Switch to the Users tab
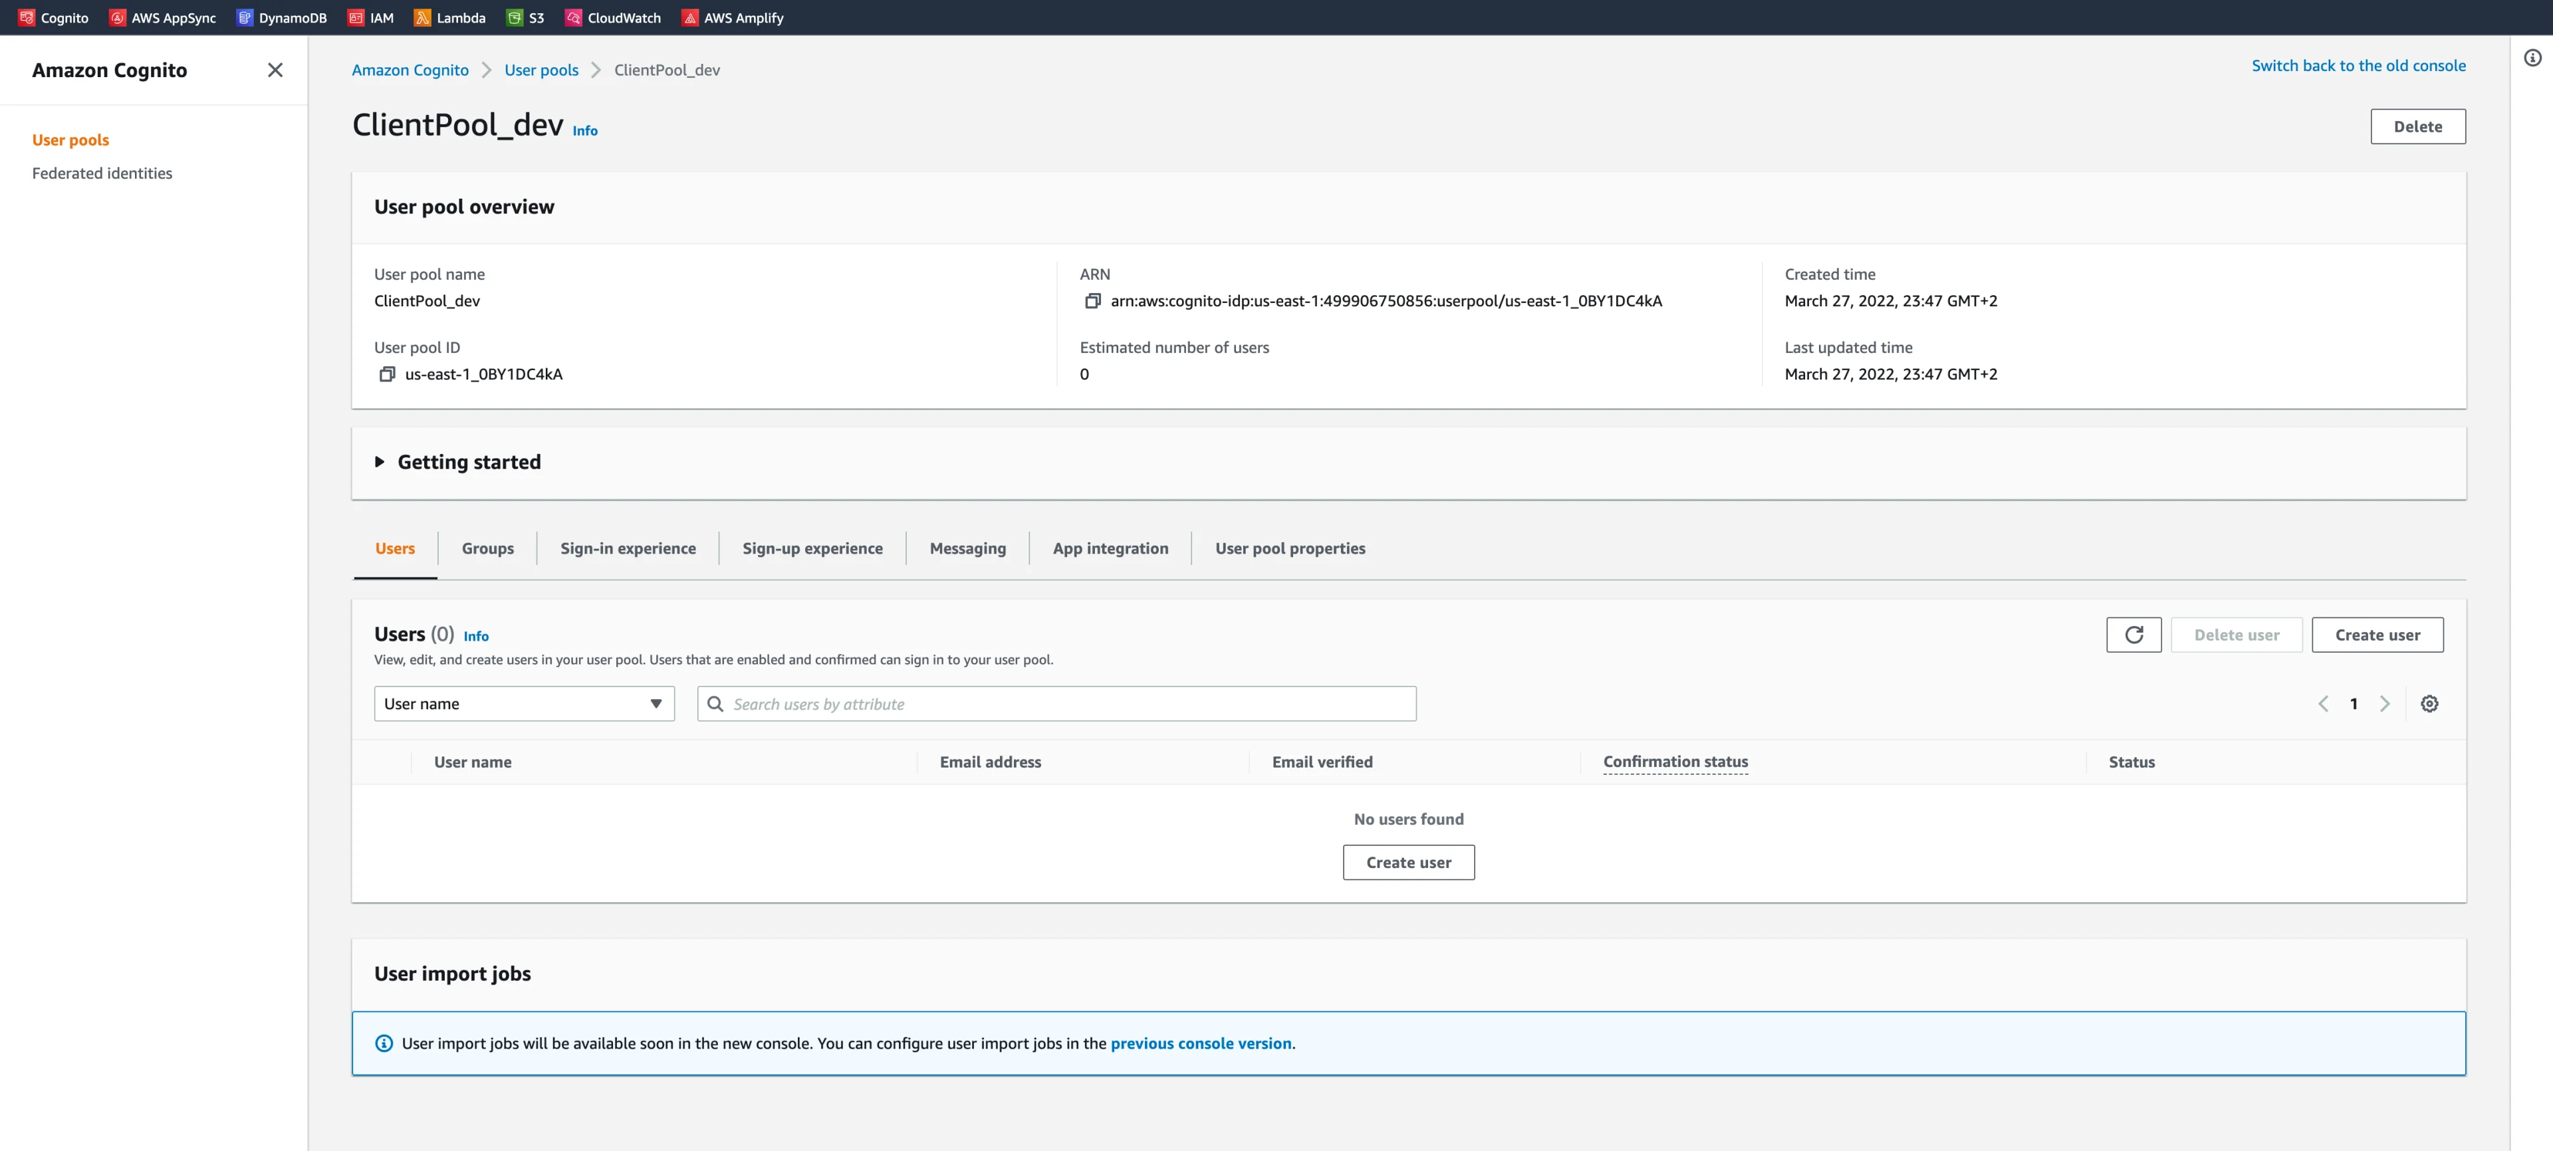2553x1151 pixels. [x=394, y=549]
